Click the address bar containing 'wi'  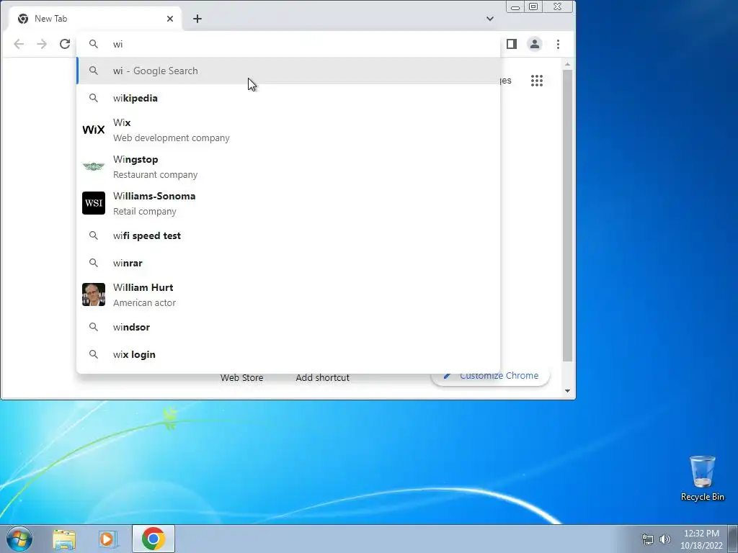(x=288, y=44)
